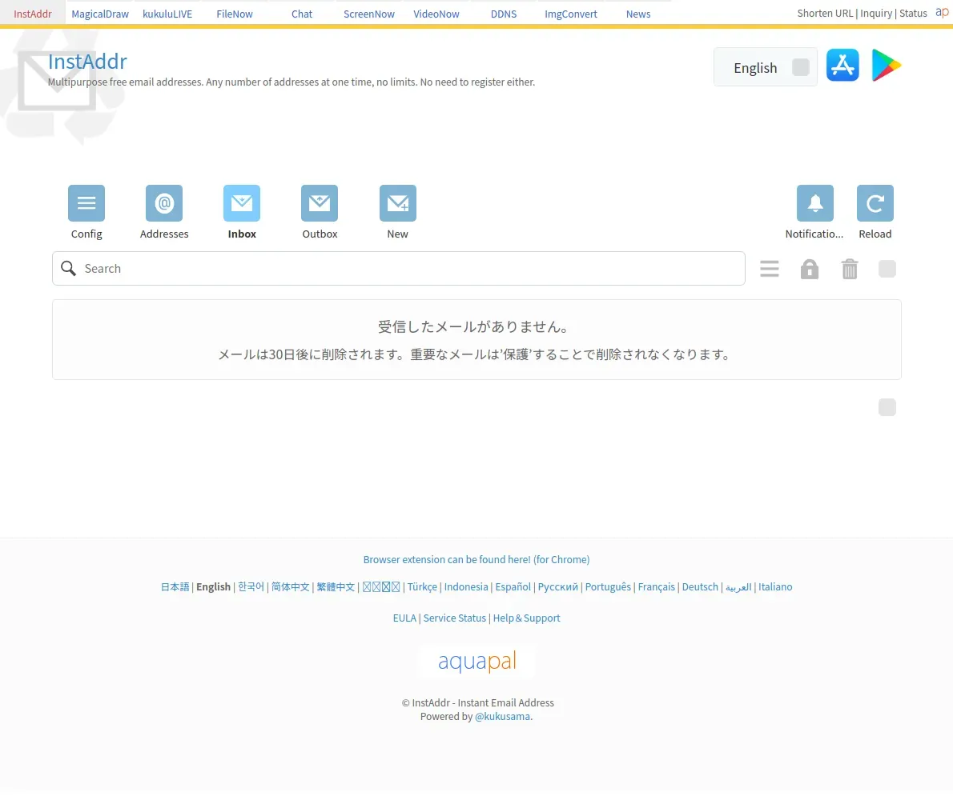Open the MagicalDraw tab

[x=100, y=14]
